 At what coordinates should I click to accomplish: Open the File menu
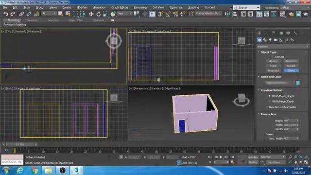[x=5, y=7]
